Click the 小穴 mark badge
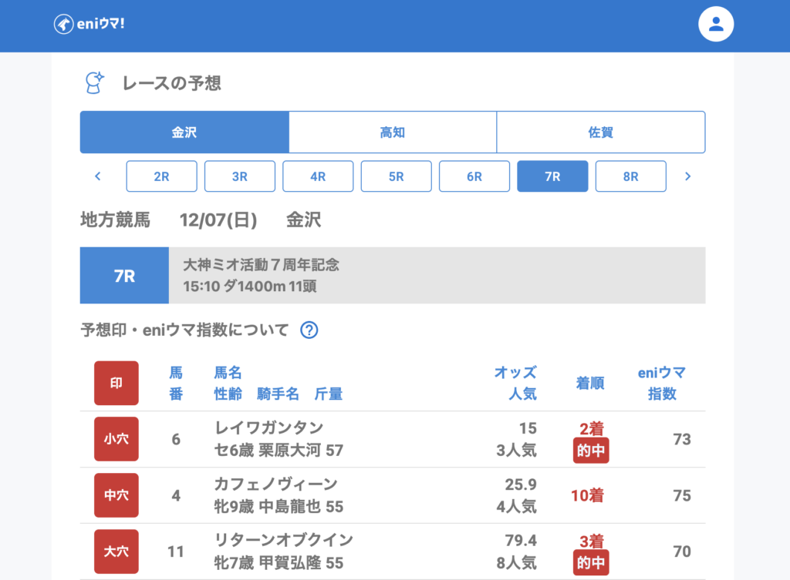The height and width of the screenshot is (580, 790). (116, 439)
